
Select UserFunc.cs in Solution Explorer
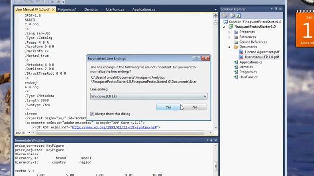click(248, 77)
